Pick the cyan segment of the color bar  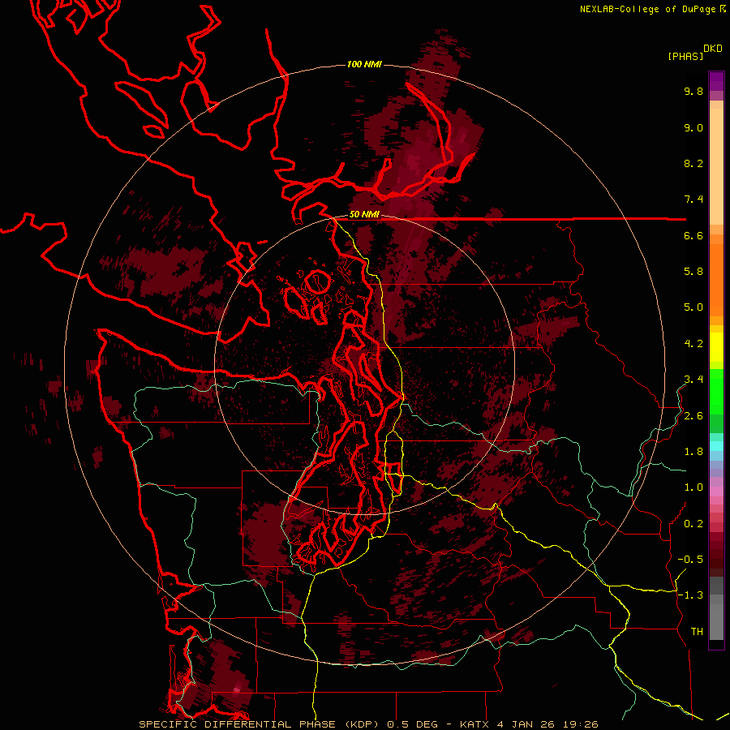(716, 446)
